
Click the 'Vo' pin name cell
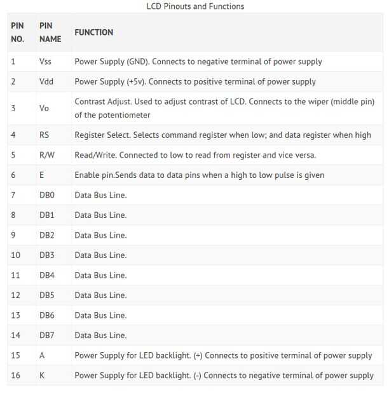point(44,108)
